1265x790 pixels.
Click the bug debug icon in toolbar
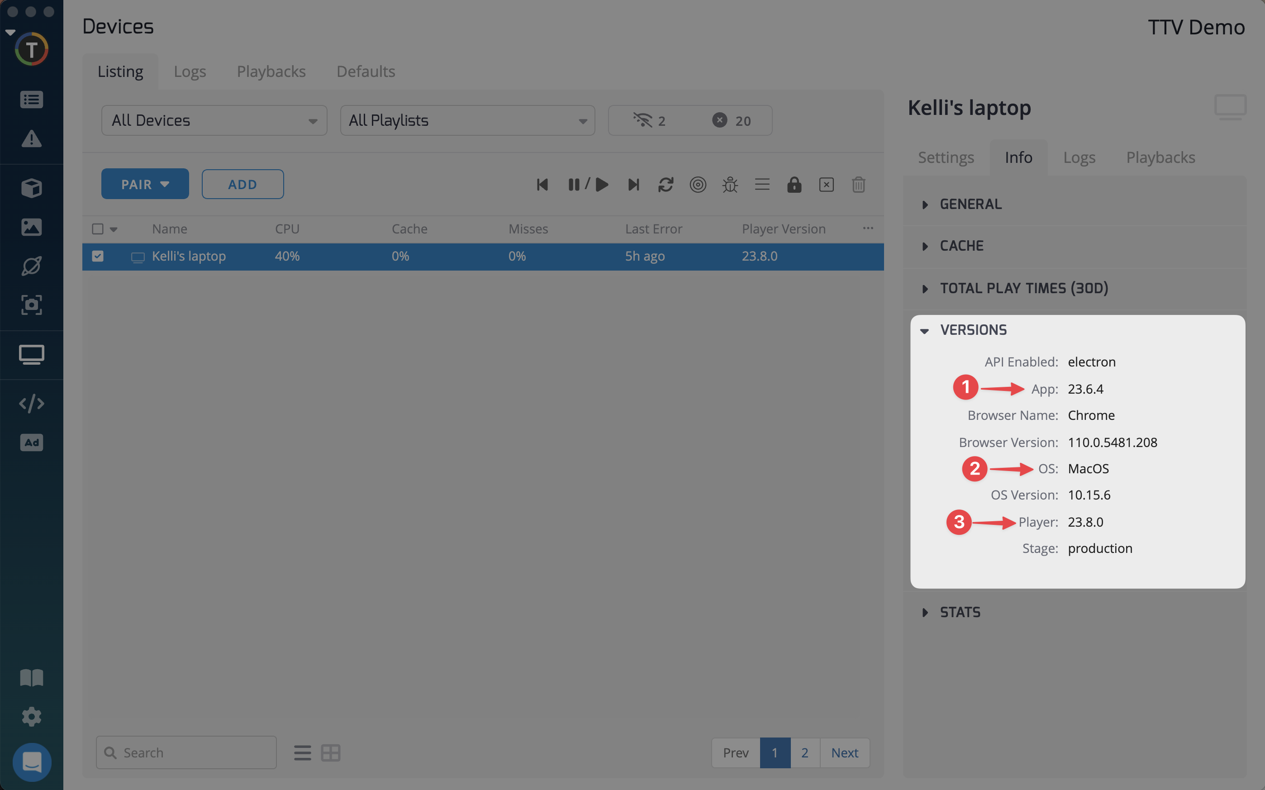click(730, 185)
